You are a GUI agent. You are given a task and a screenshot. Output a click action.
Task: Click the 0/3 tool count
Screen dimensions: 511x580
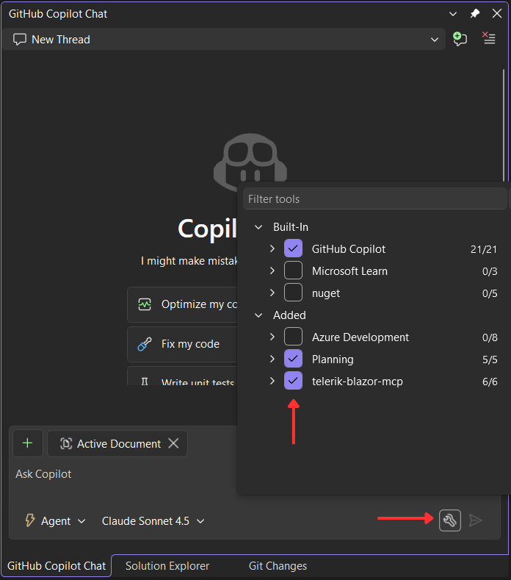click(490, 271)
